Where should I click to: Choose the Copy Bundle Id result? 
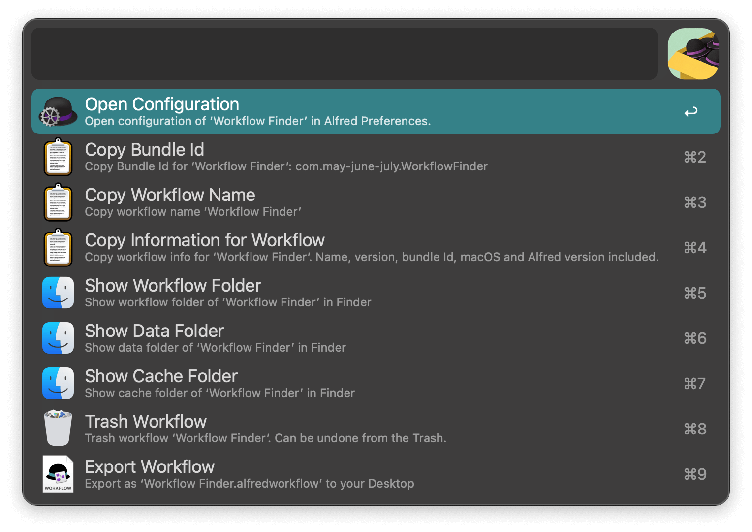pyautogui.click(x=376, y=157)
